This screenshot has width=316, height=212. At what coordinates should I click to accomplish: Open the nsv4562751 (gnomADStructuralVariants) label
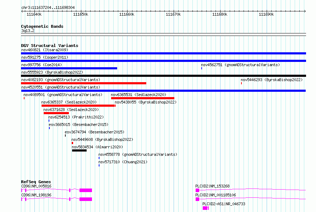[x=240, y=65]
